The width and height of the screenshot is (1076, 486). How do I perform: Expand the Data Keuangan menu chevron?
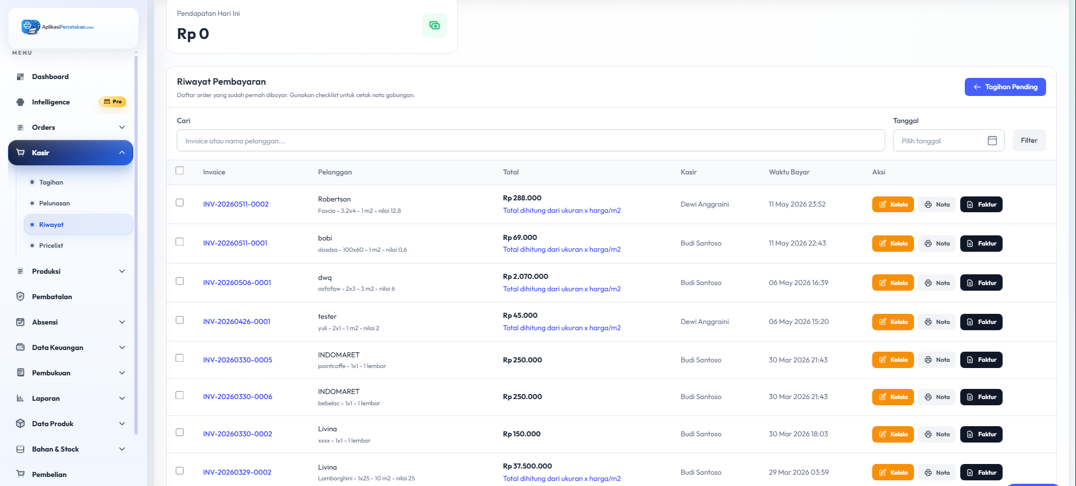click(x=122, y=348)
